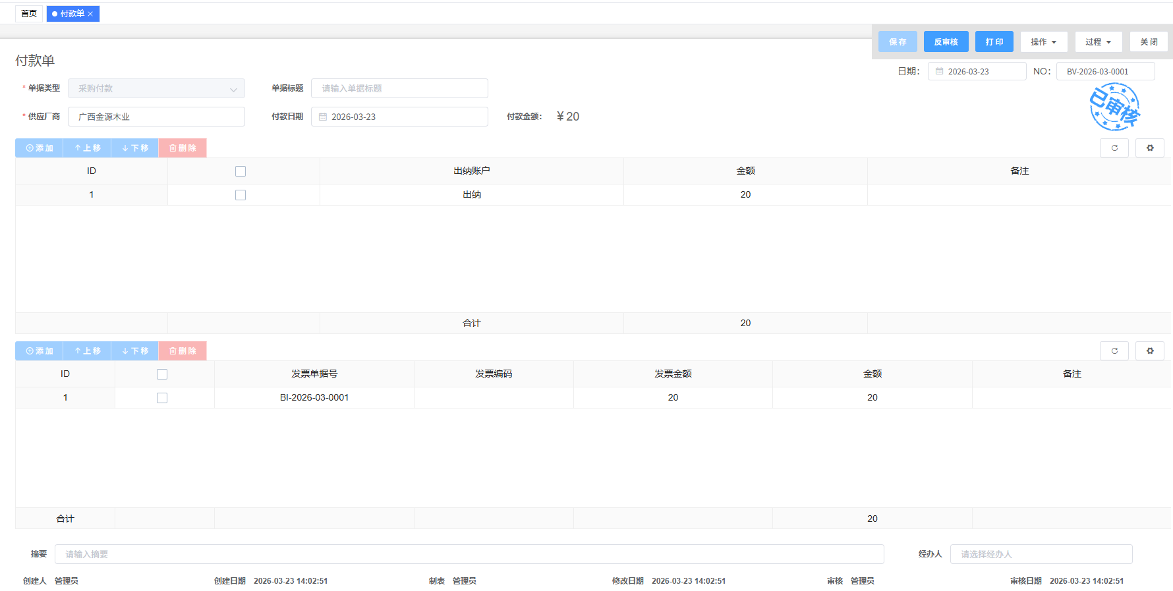Viewport: 1173px width, 591px height.
Task: Close the 付款单 tab with X icon
Action: 91,14
